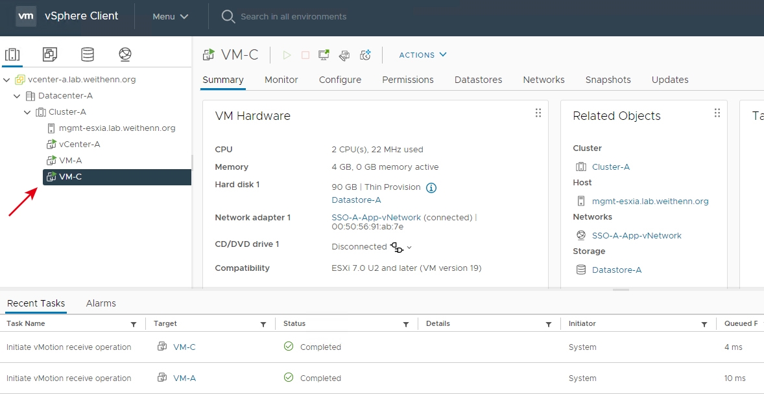The image size is (764, 394).
Task: Open the ACTIONS dropdown menu
Action: click(423, 55)
